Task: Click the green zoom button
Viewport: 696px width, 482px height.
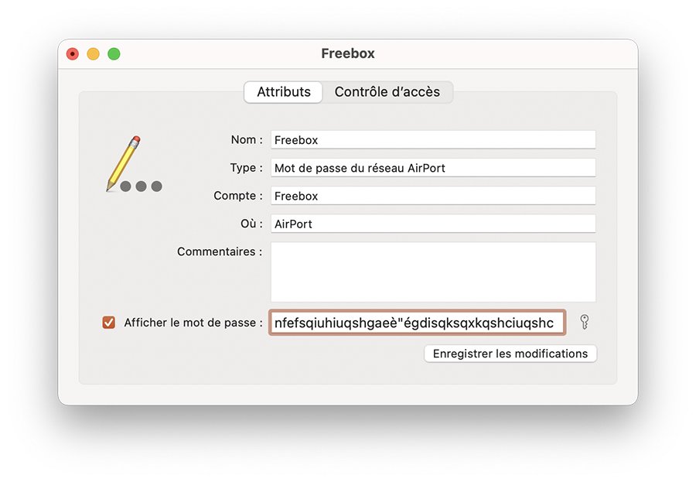Action: [x=114, y=53]
